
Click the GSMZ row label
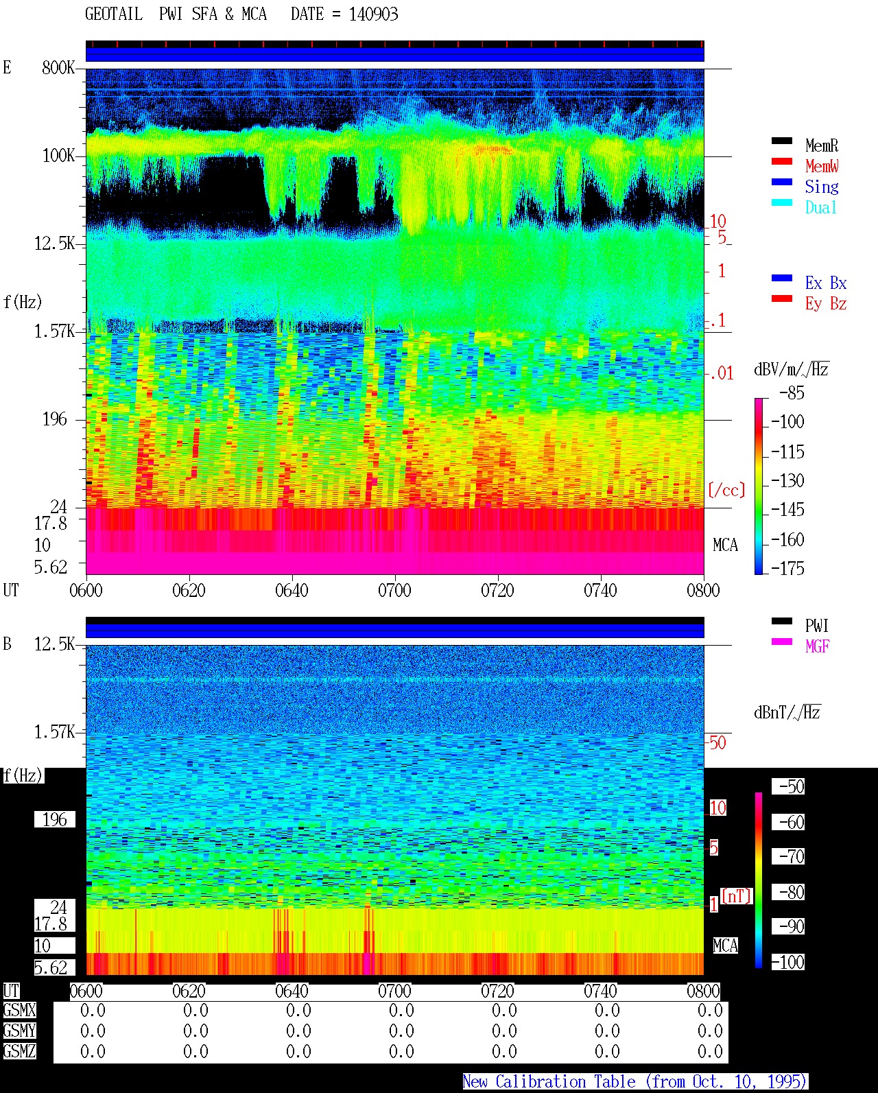click(x=19, y=1052)
